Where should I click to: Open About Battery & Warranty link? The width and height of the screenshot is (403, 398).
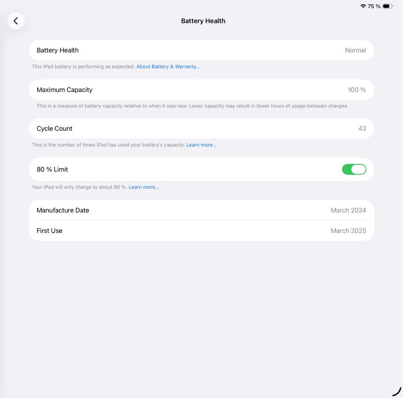click(x=168, y=67)
